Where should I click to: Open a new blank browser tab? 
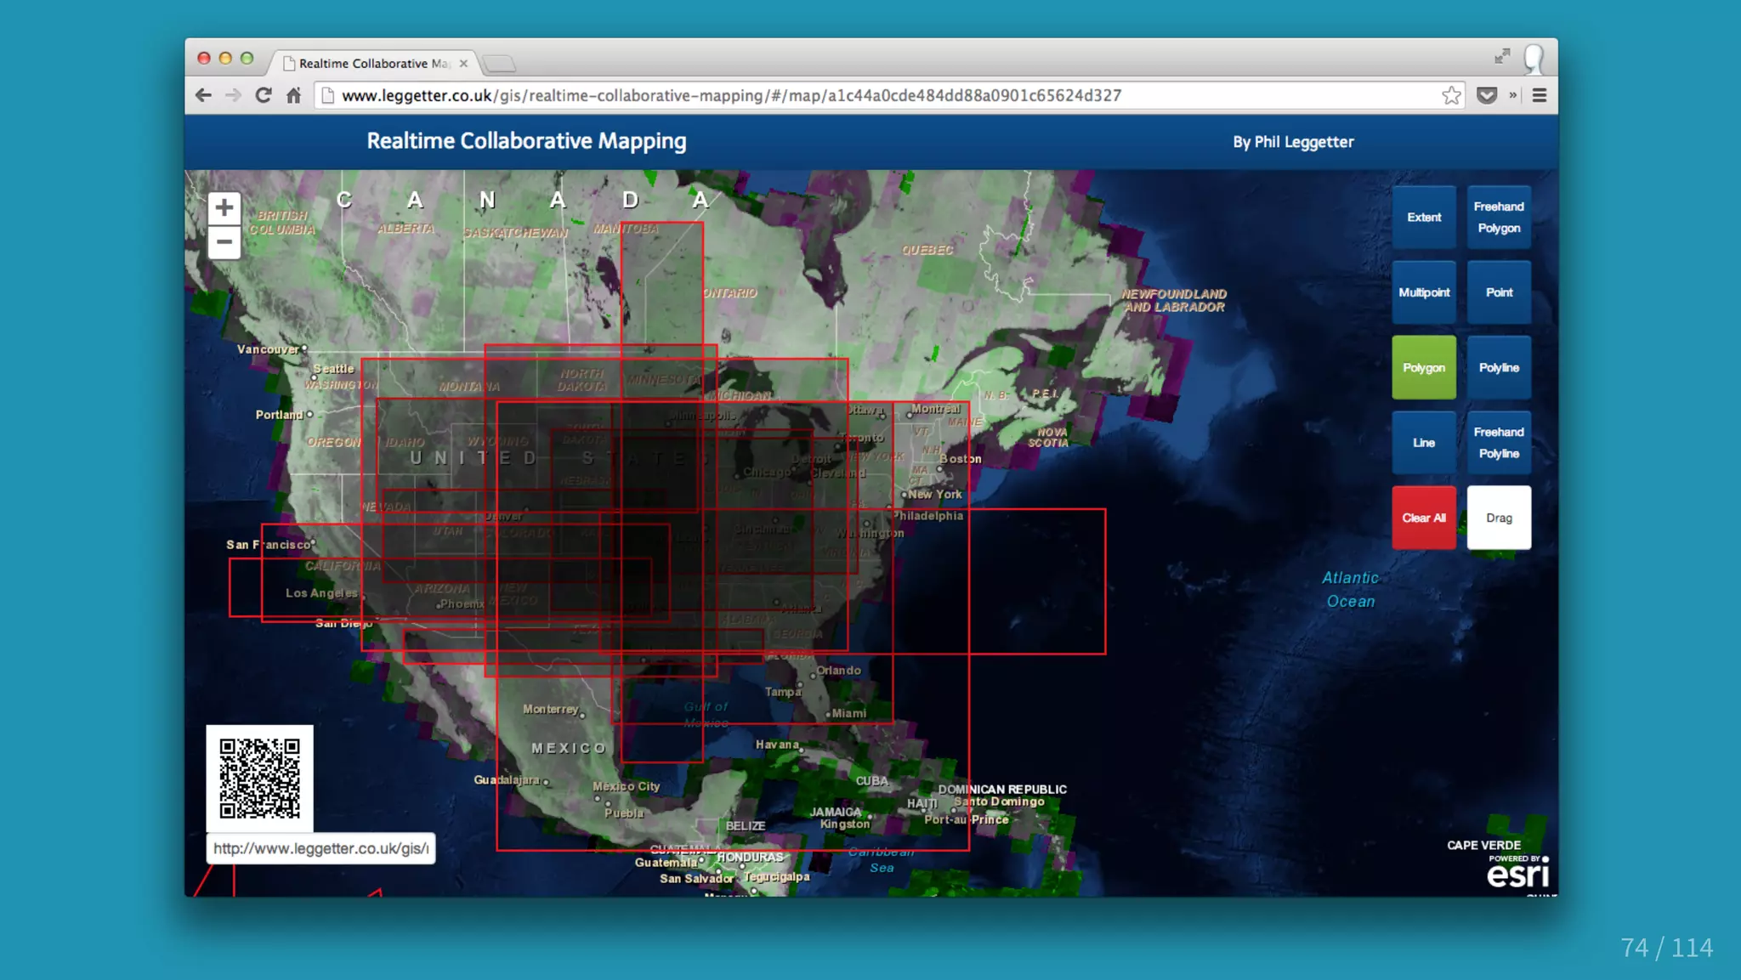pos(499,63)
